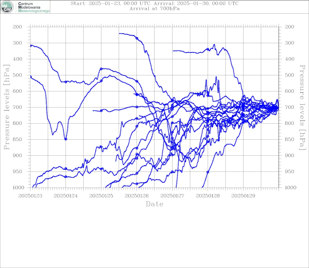The width and height of the screenshot is (309, 268).
Task: Click the trajectory convergence point at 700 hPa arrival
Action: tap(278, 107)
